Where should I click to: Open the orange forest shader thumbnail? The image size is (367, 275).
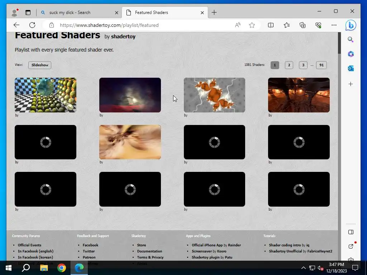299,95
